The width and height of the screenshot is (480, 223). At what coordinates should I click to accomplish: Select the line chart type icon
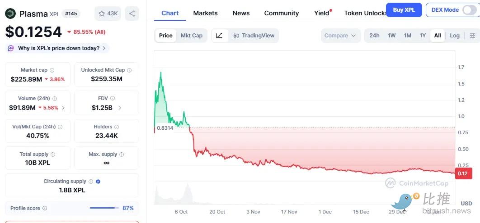pyautogui.click(x=219, y=36)
